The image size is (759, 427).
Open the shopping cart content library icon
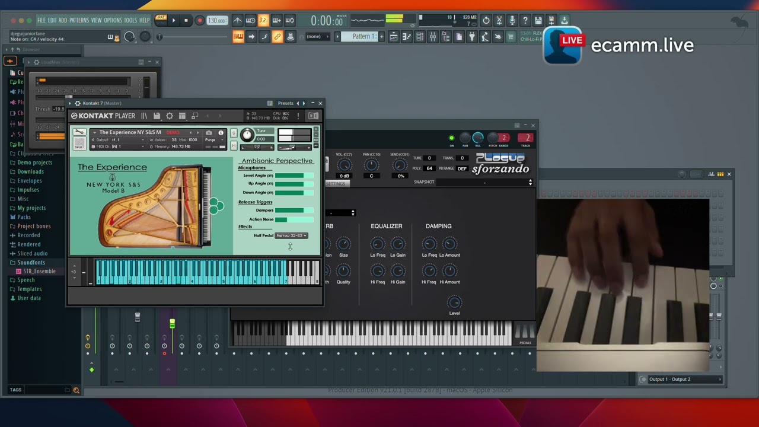pos(511,36)
